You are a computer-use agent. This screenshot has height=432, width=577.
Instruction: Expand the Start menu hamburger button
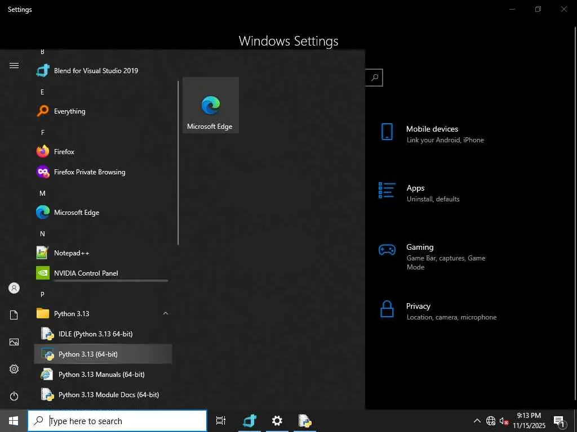point(14,65)
